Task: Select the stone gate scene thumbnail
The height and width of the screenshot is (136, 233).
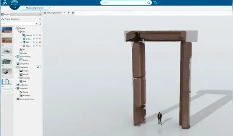Action: click(7, 82)
